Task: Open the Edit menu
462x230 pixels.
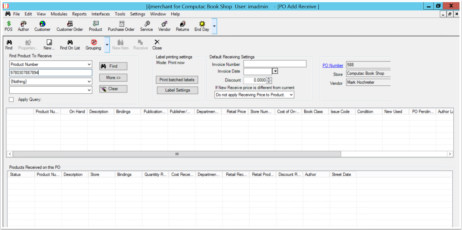Action: point(28,14)
